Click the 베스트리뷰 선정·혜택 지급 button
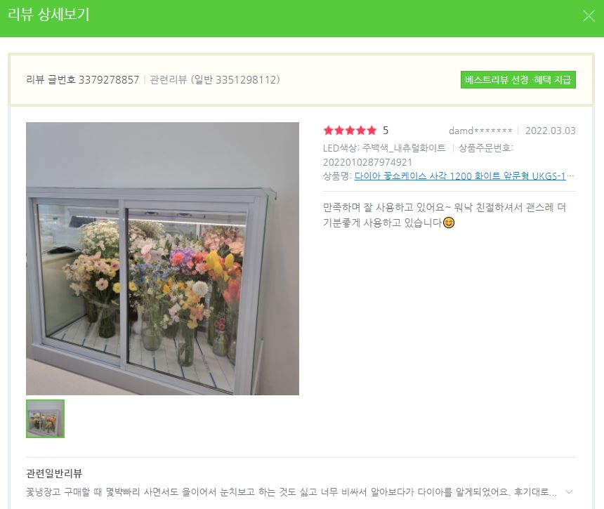Screen dimensions: 604x509 518,80
